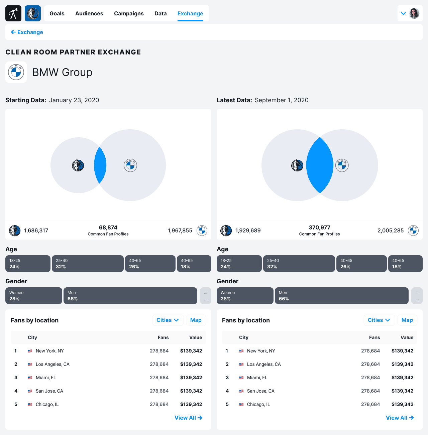
Task: Switch to the Goals tab
Action: (x=57, y=13)
